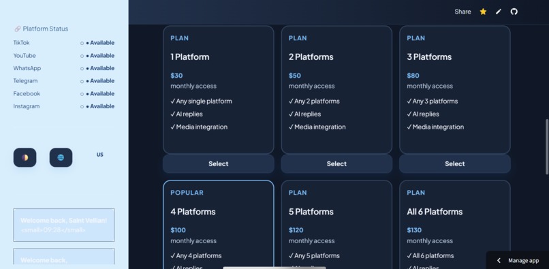Click the $120 price text
Screen dimensions: 549x269
[x=296, y=230]
